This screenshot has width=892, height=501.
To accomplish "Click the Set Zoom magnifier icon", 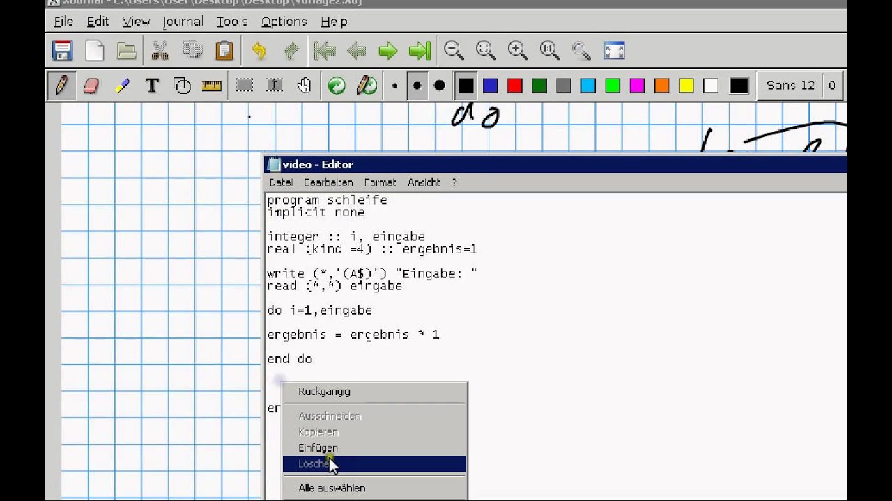I will [x=582, y=50].
